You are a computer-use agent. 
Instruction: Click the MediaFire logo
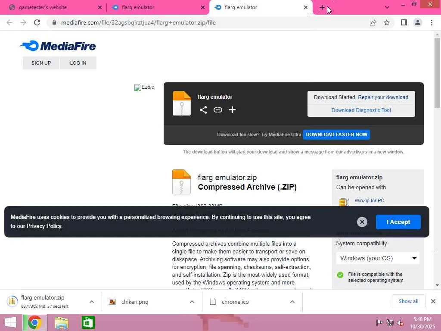(58, 46)
